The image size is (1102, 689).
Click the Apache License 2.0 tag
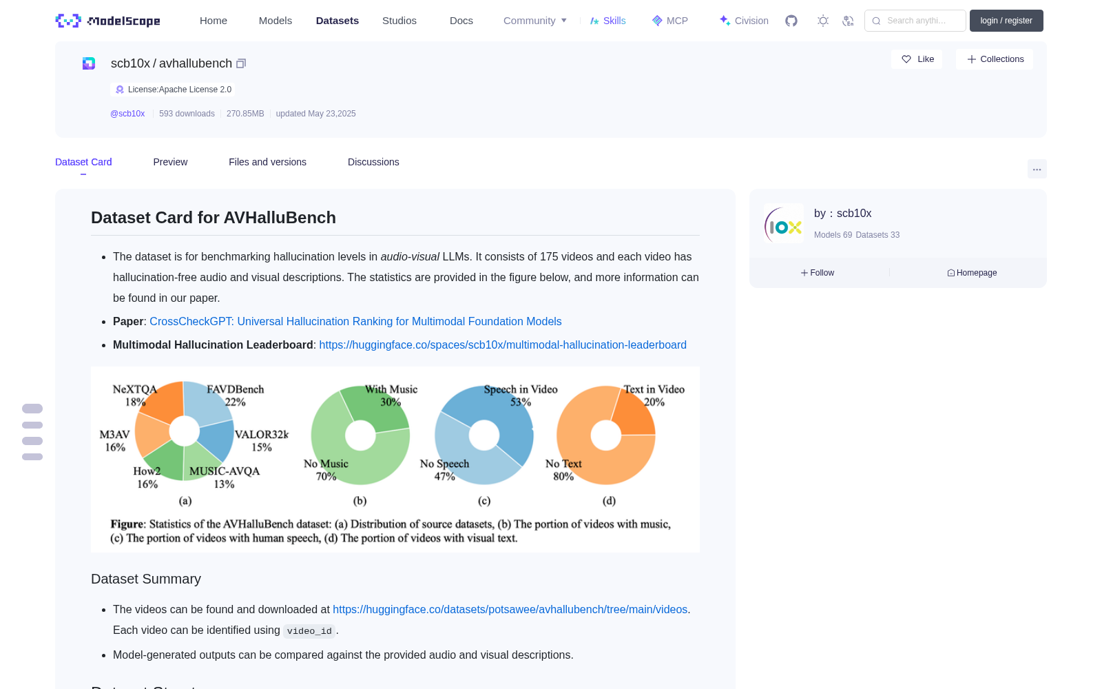pyautogui.click(x=172, y=90)
